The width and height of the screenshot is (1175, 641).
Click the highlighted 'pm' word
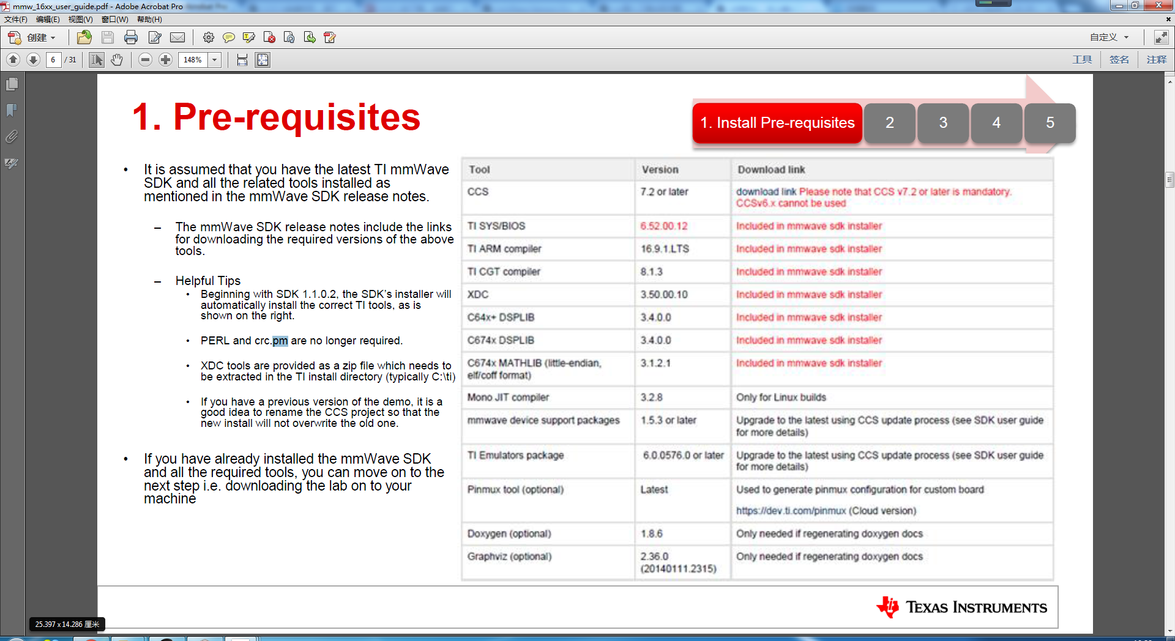pyautogui.click(x=280, y=341)
